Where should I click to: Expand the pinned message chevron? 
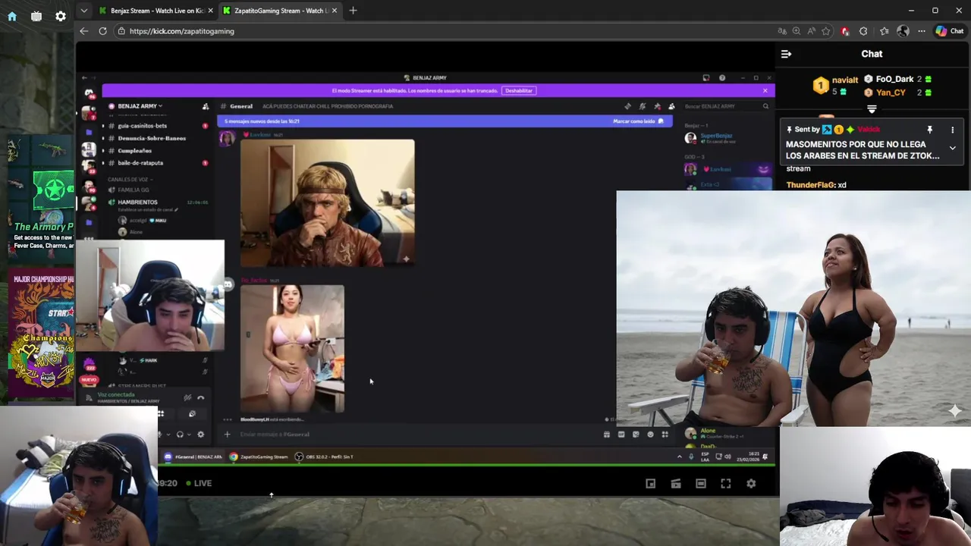tap(953, 148)
